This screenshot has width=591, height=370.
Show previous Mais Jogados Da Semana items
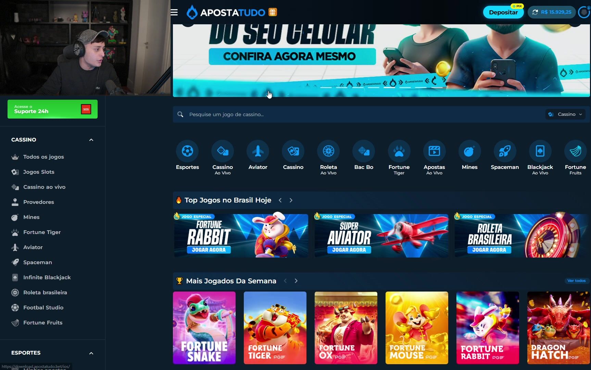coord(285,281)
